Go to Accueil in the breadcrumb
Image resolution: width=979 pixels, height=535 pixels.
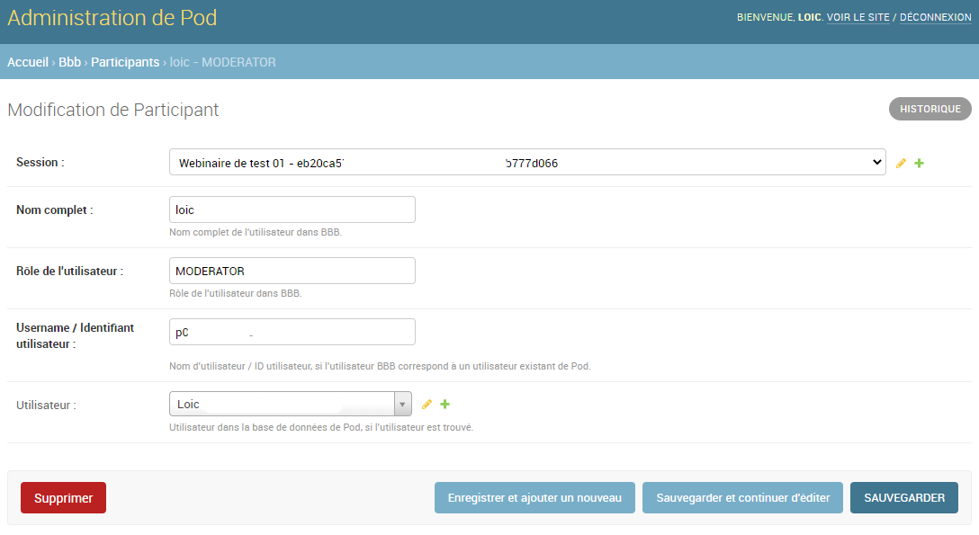click(x=28, y=62)
